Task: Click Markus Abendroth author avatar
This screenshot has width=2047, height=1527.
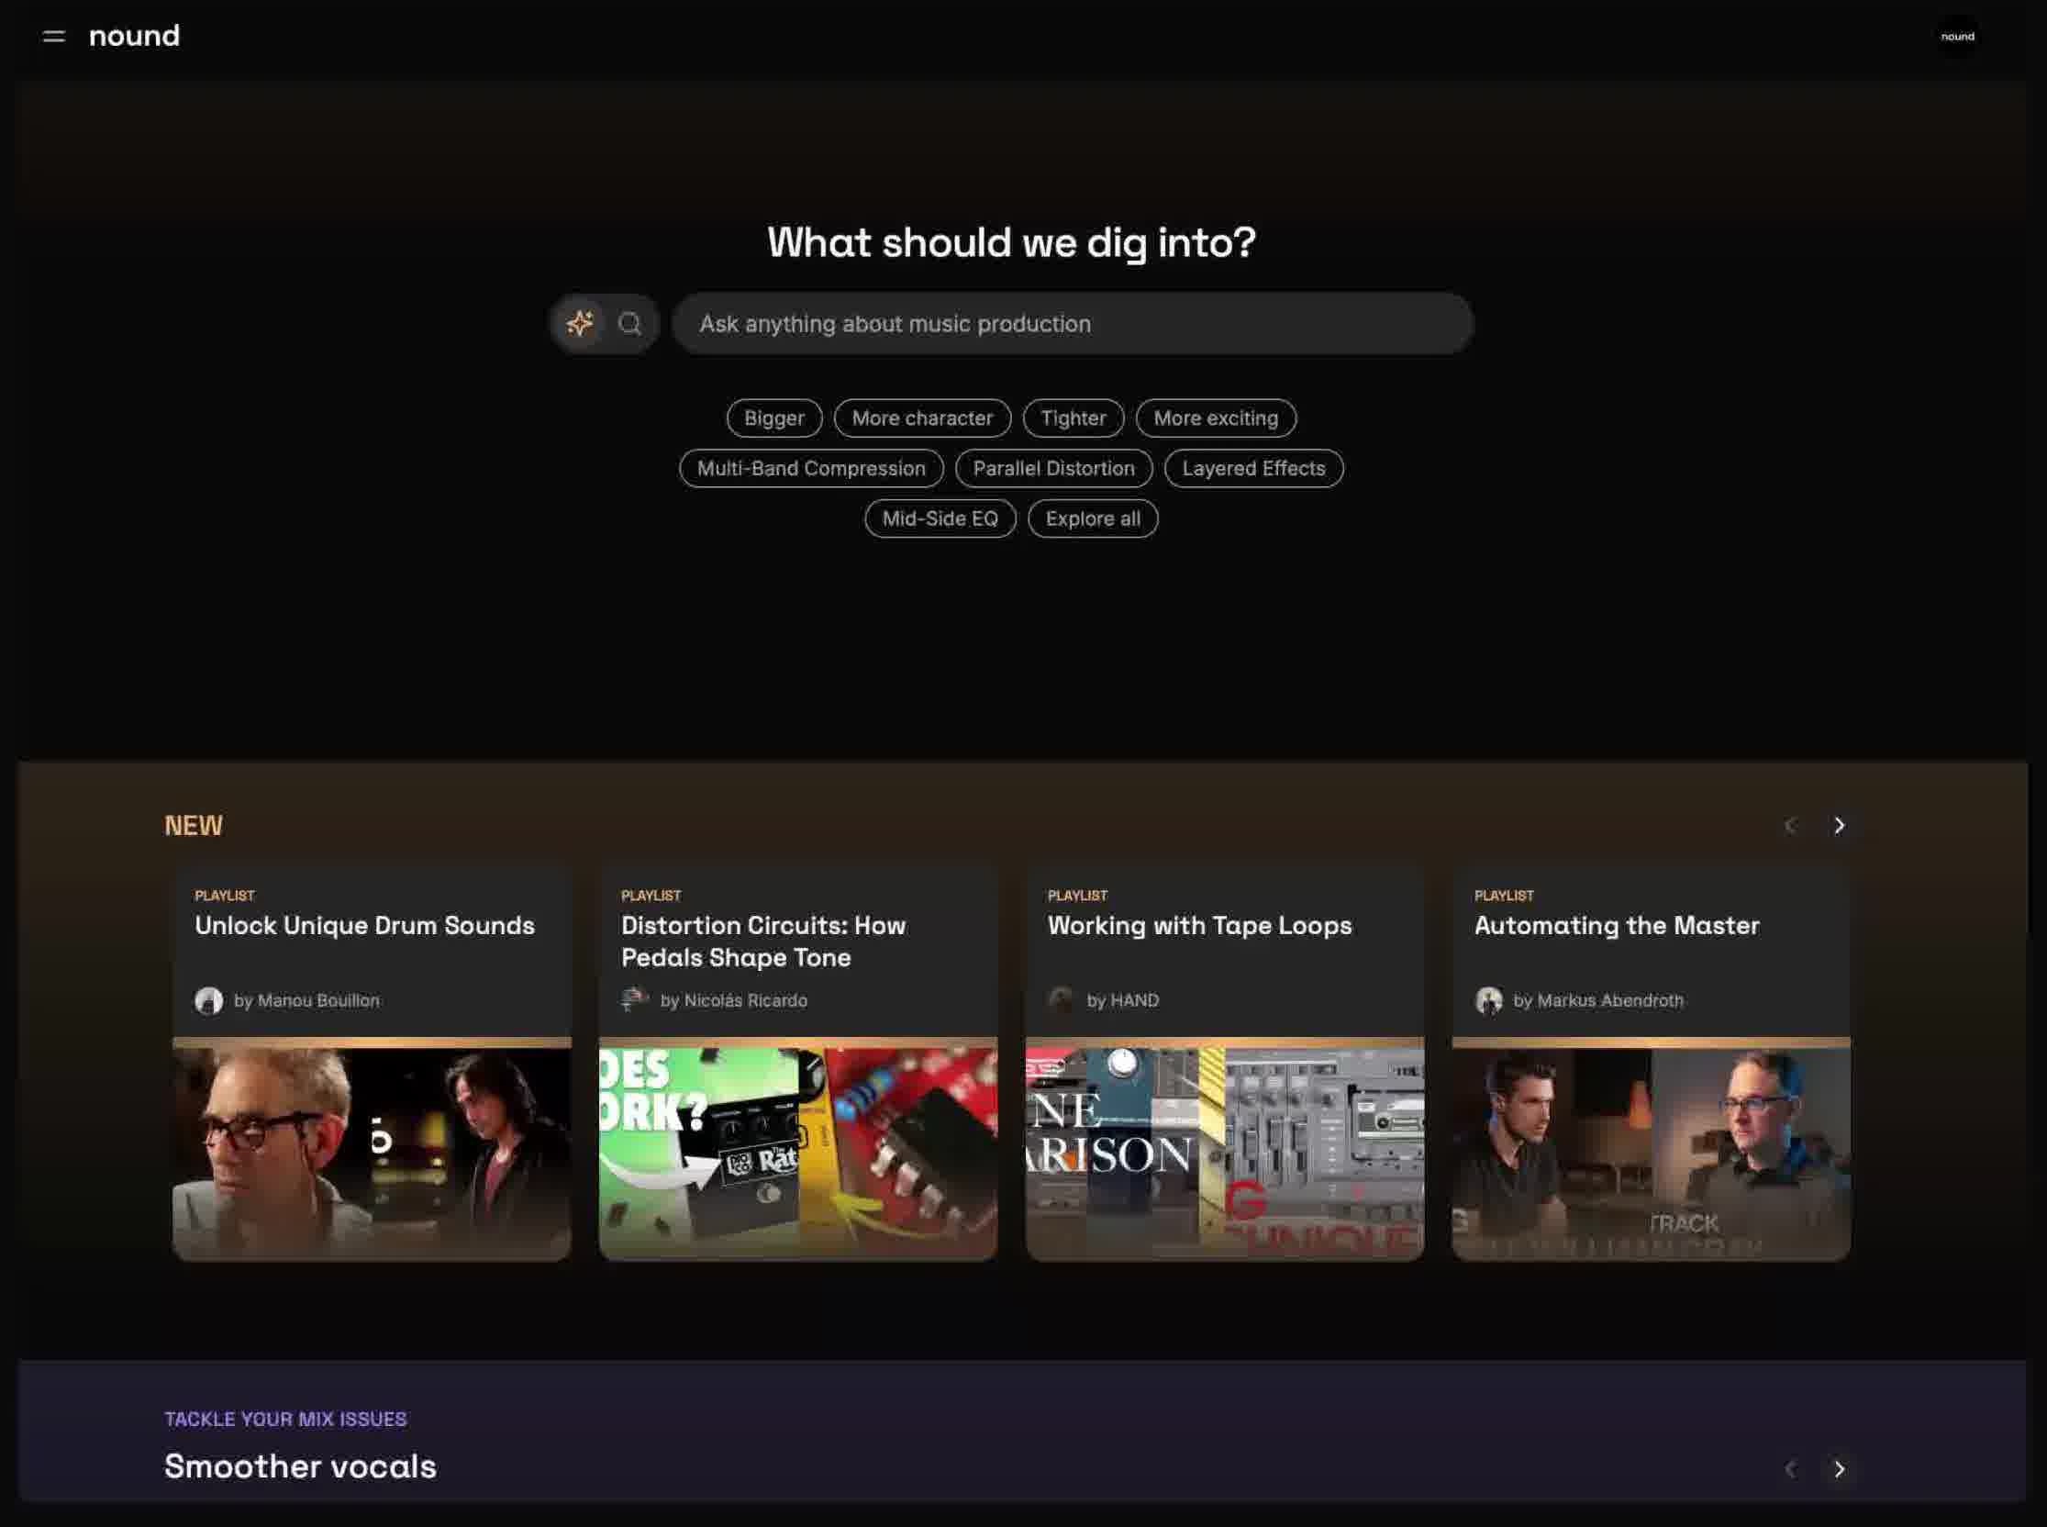Action: (x=1488, y=1000)
